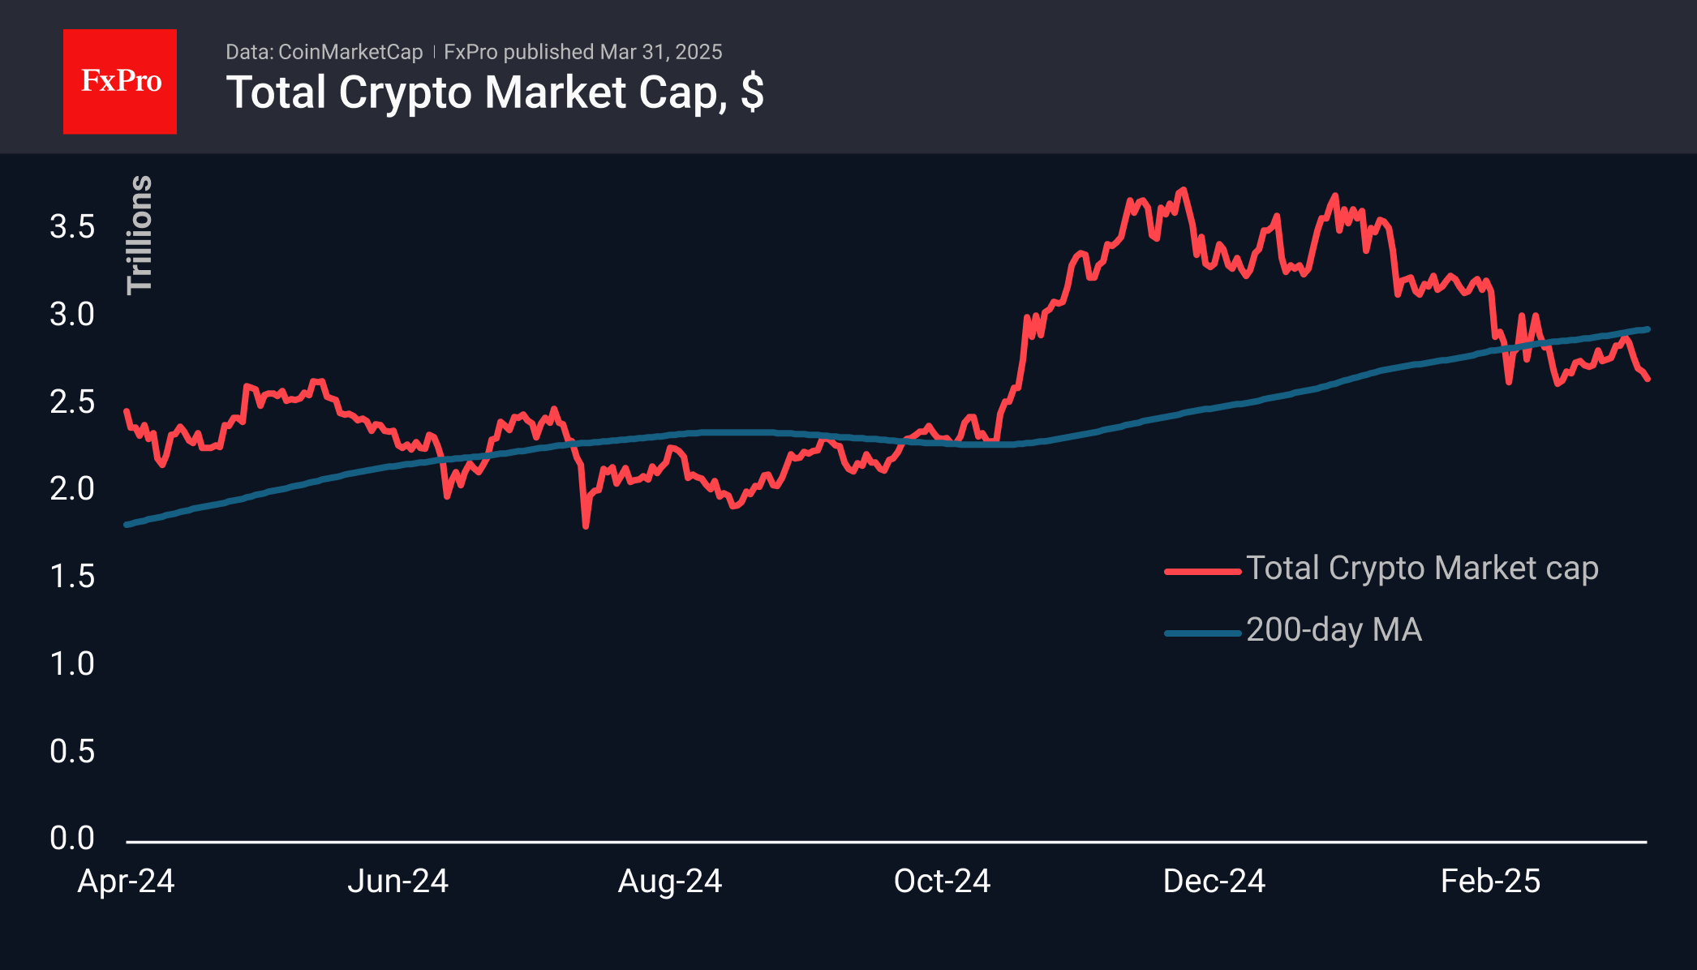This screenshot has width=1697, height=970.
Task: Click the 1.0 y-axis tick label
Action: 72,664
